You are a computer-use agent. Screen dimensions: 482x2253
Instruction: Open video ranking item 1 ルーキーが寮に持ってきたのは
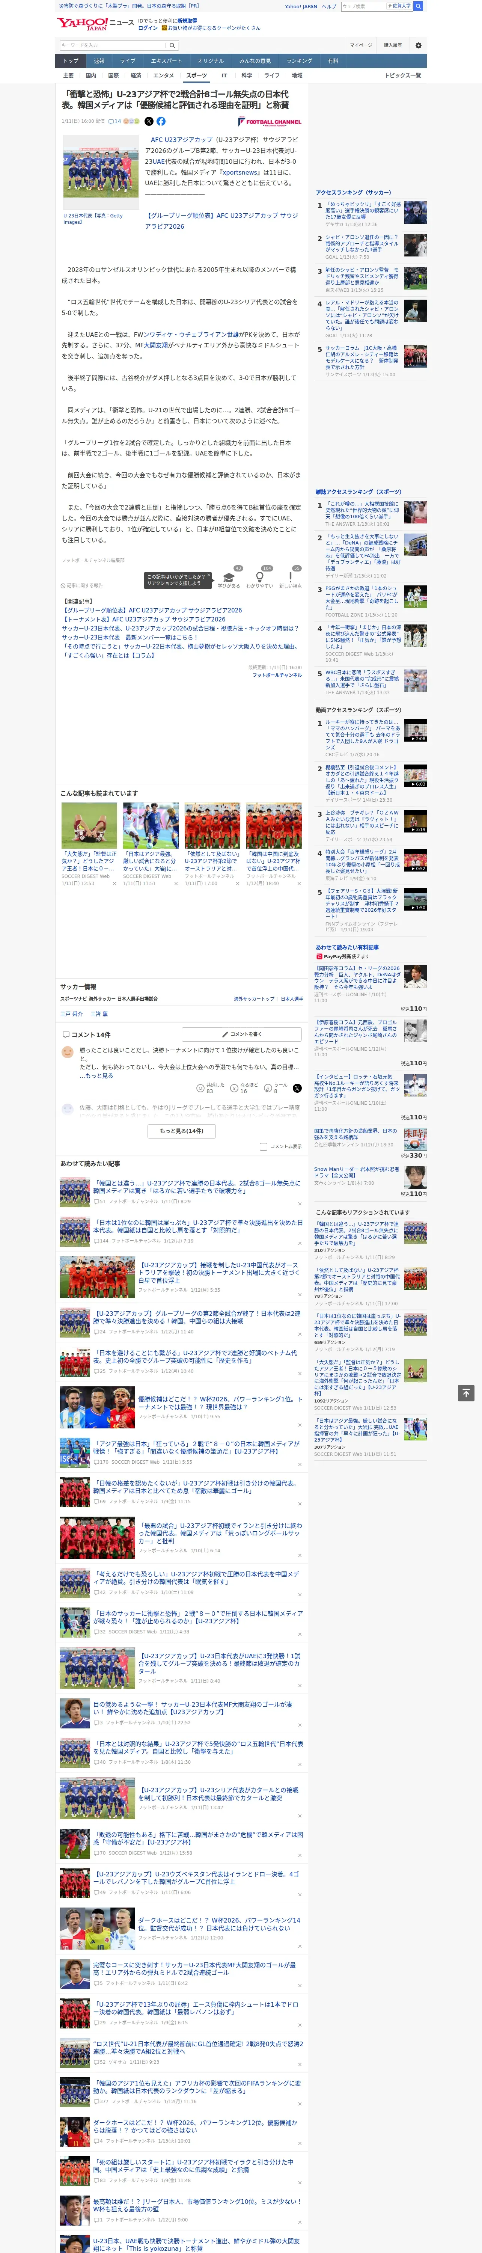point(363,735)
